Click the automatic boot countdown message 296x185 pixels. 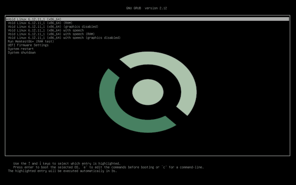(62, 171)
